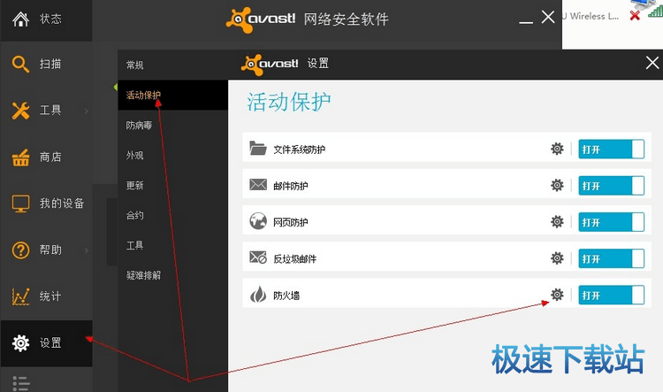Click the 扫描 label in sidebar
The width and height of the screenshot is (663, 392).
[50, 65]
